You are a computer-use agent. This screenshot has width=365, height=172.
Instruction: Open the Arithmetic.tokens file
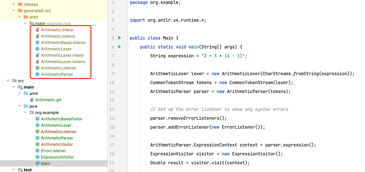point(58,36)
